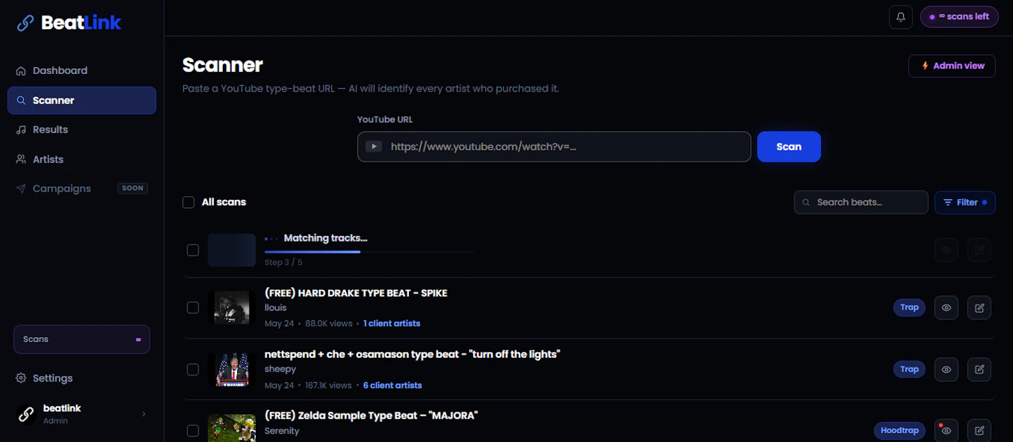Open the Zelda Sample Type Beat thumbnail

tap(232, 429)
